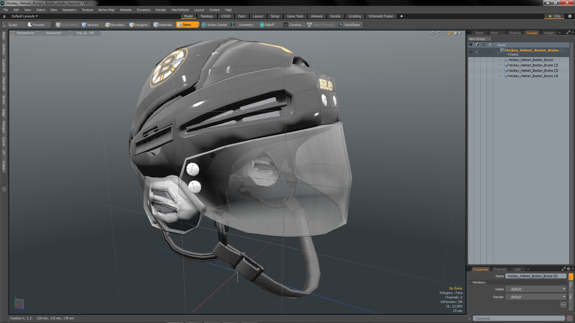Switch to the Channels tab
This screenshot has width=575, height=323.
500,269
